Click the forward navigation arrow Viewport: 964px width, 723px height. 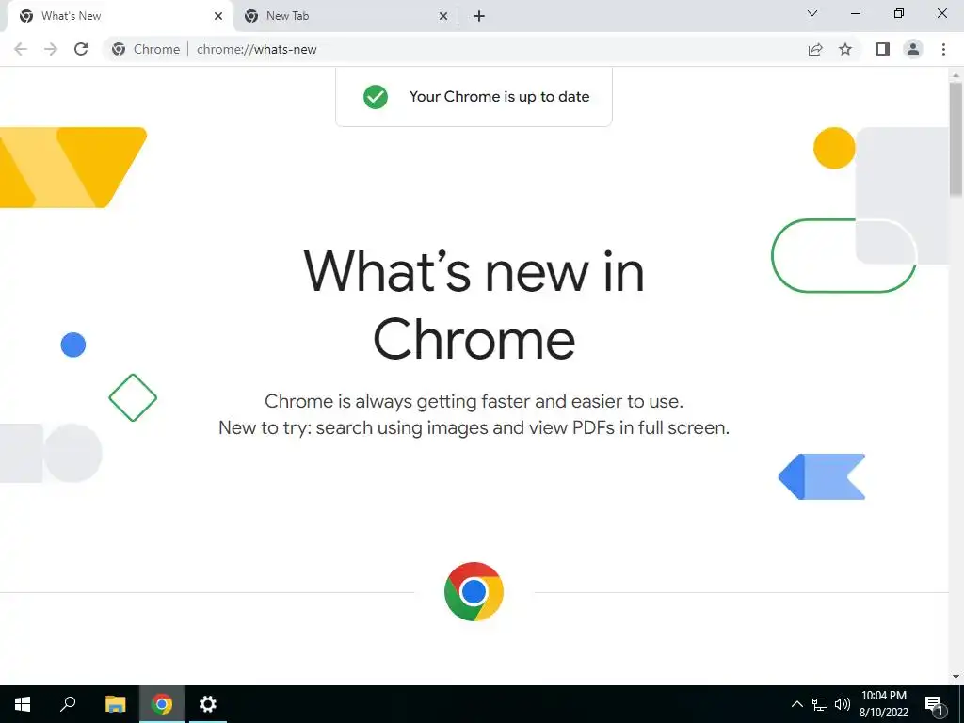pyautogui.click(x=51, y=49)
